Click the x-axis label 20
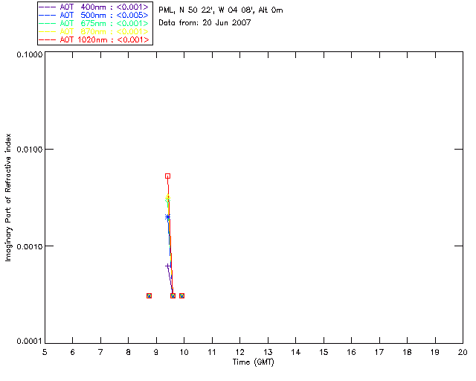The width and height of the screenshot is (476, 381). pos(463,352)
